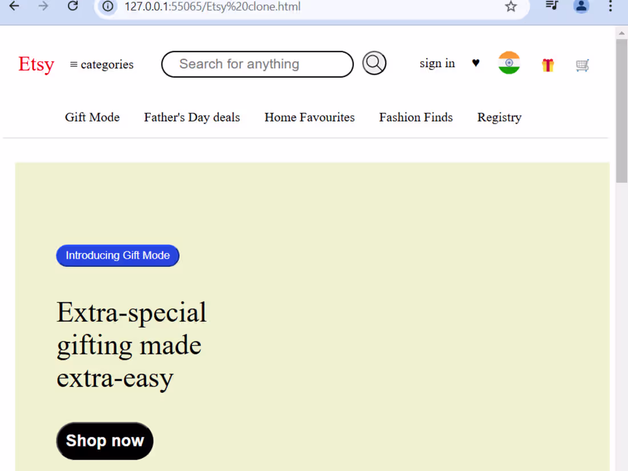
Task: Open the categories menu
Action: (102, 64)
